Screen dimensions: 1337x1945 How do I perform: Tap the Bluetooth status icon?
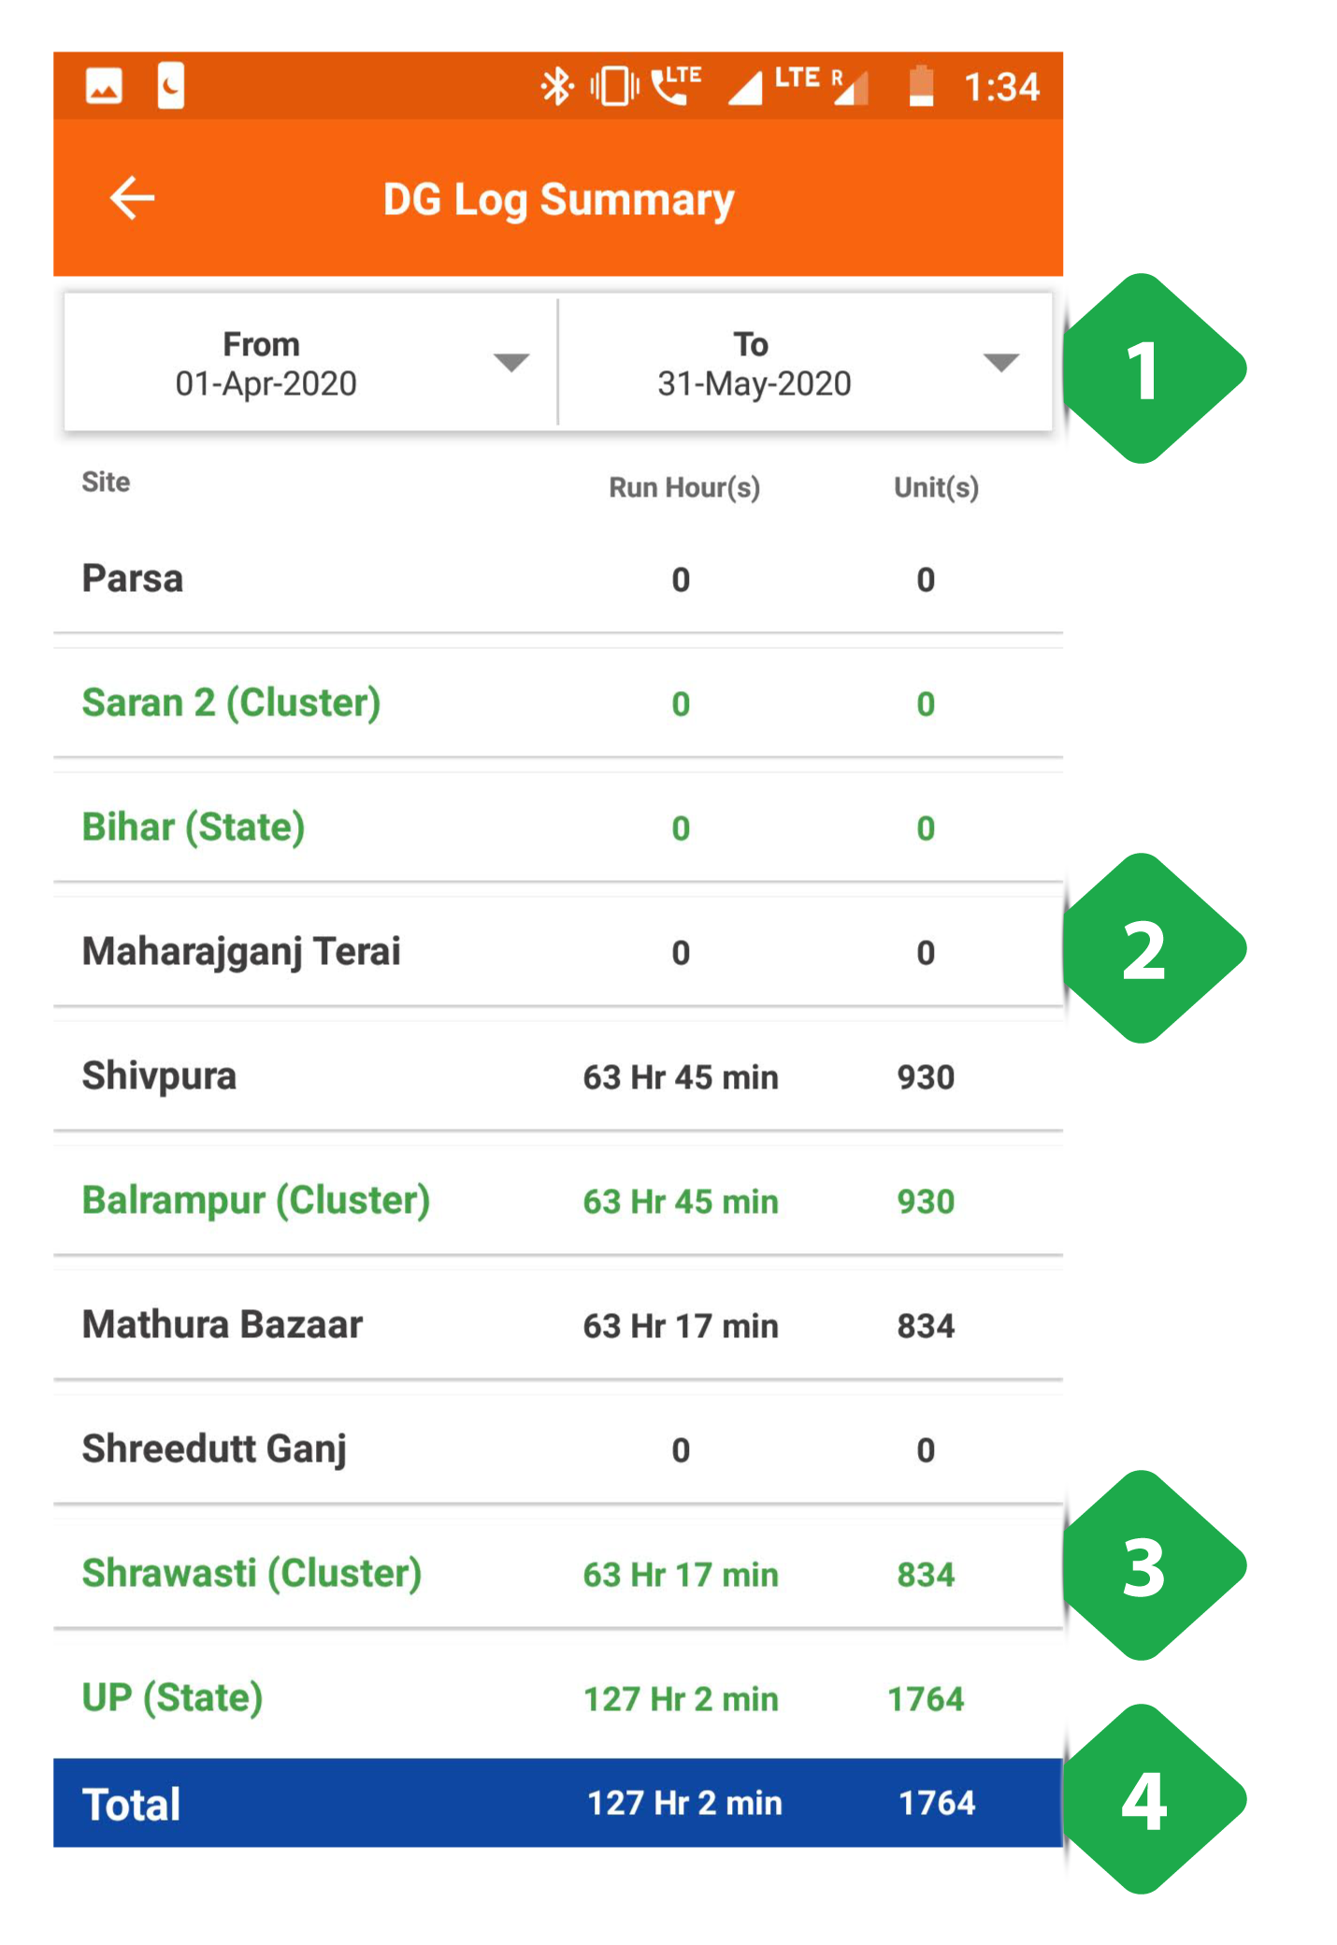coord(557,87)
